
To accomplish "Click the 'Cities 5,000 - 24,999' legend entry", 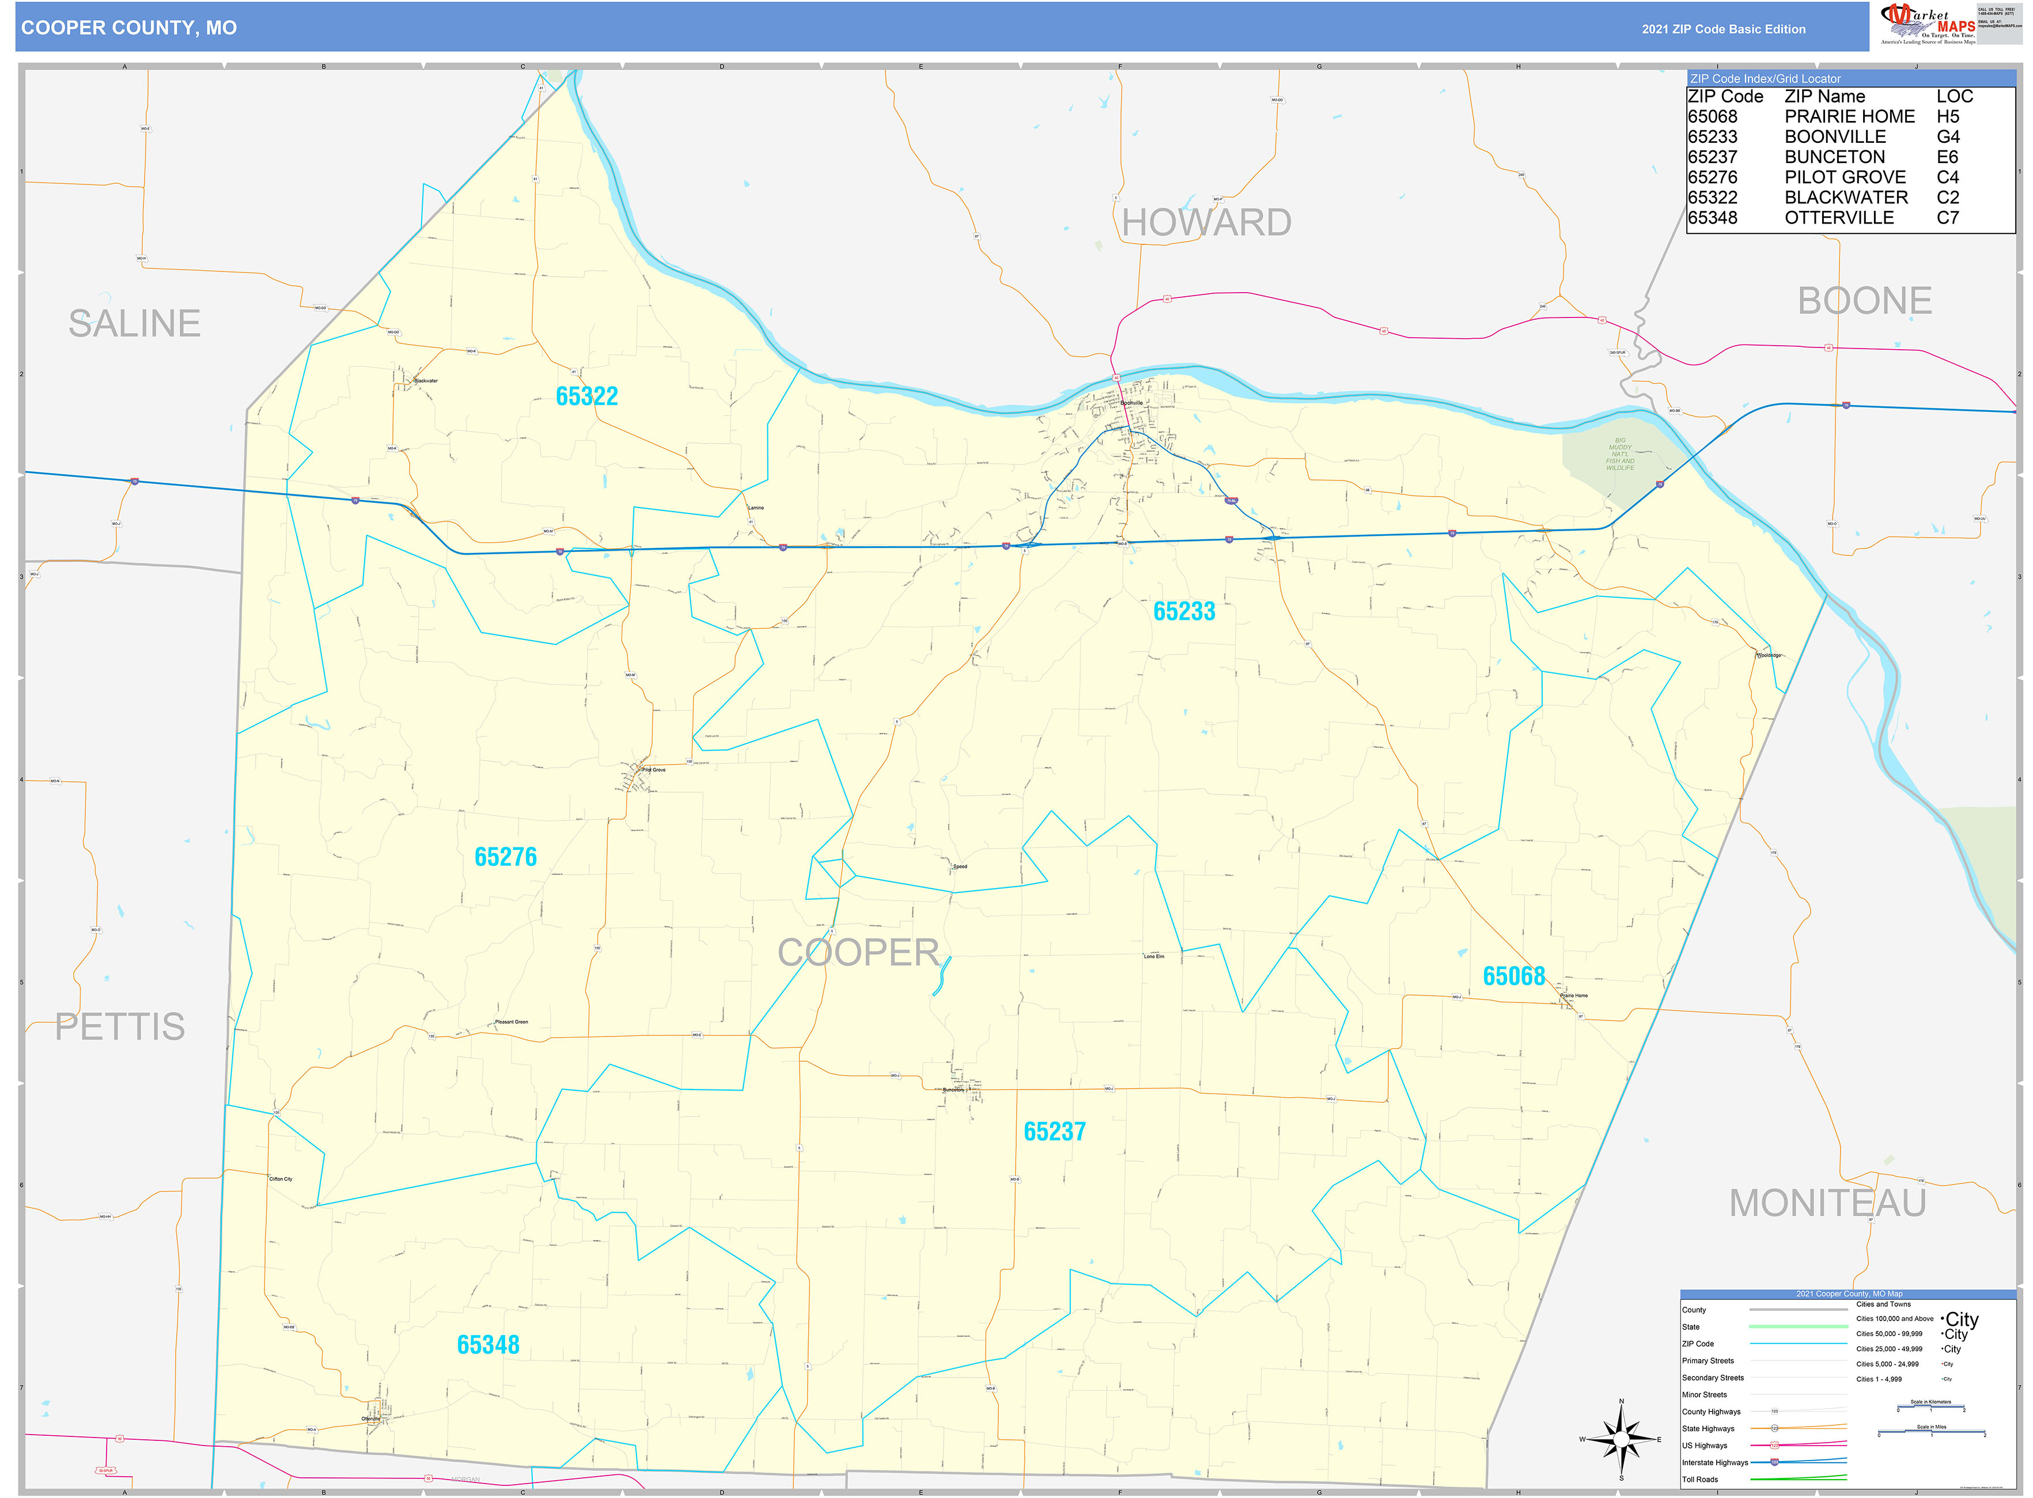I will pos(1887,1365).
